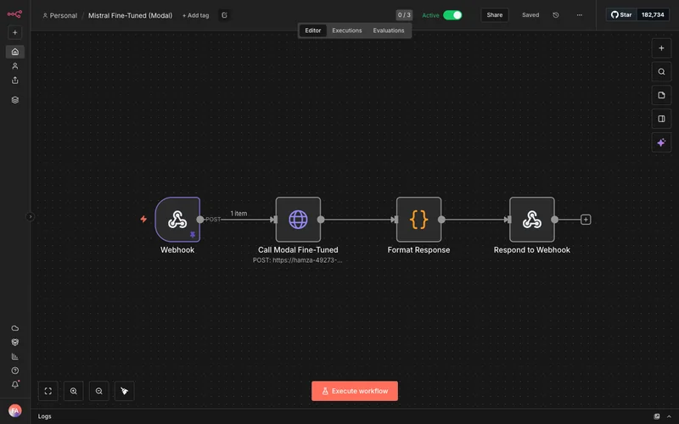Click the POST URL subtitle under Call Modal
This screenshot has width=679, height=424.
298,260
